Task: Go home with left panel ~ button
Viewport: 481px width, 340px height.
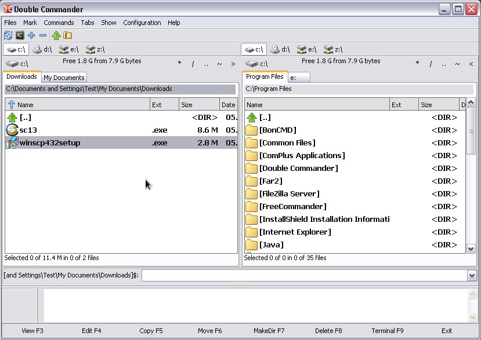Action: click(219, 63)
